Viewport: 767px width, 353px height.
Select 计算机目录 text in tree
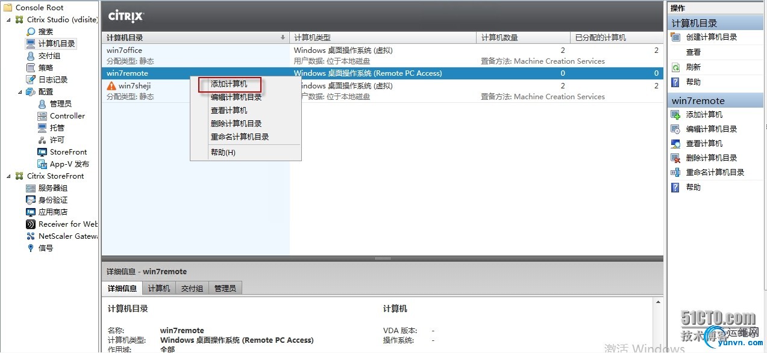point(57,44)
